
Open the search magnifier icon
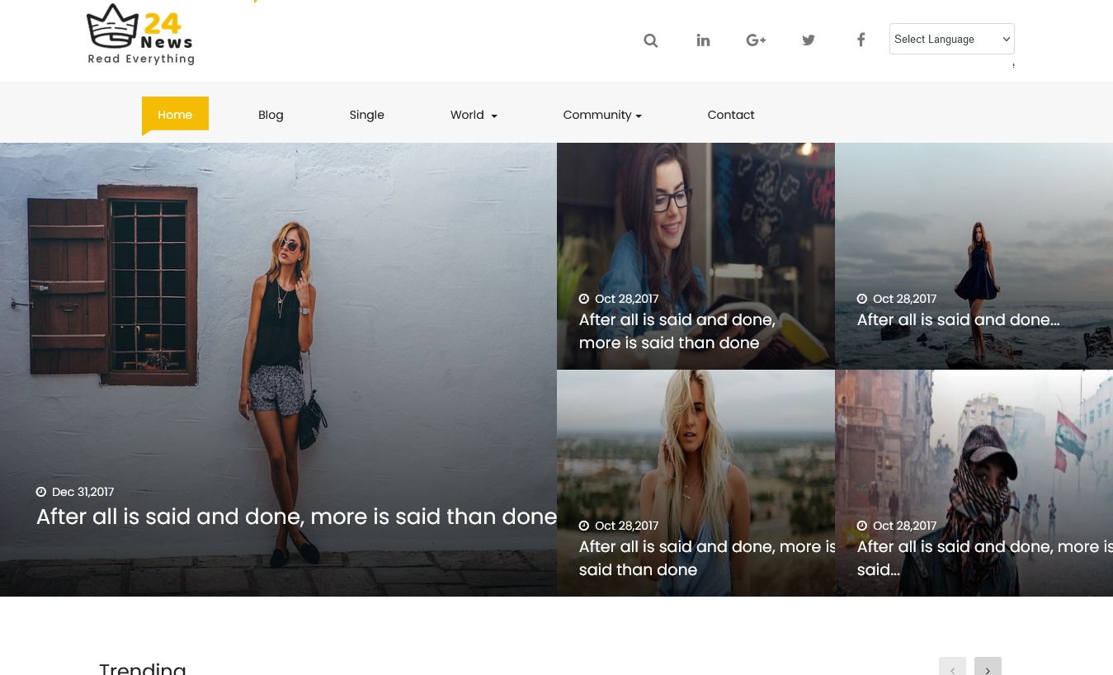pos(650,40)
